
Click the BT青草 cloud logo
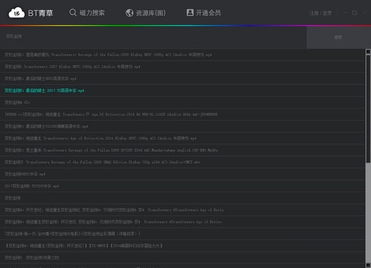click(16, 12)
